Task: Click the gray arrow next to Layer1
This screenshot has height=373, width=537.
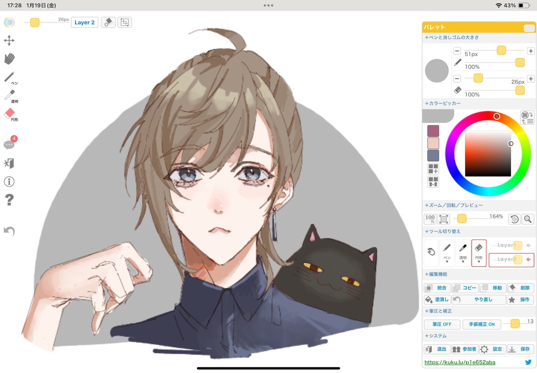Action: click(529, 245)
